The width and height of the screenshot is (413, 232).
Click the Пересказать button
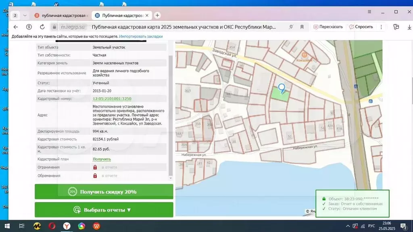point(328,27)
